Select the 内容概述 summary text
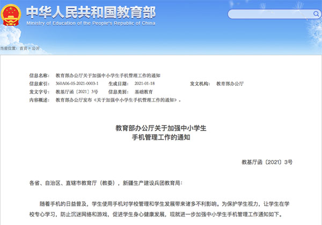The height and width of the screenshot is (225, 322). [118, 100]
